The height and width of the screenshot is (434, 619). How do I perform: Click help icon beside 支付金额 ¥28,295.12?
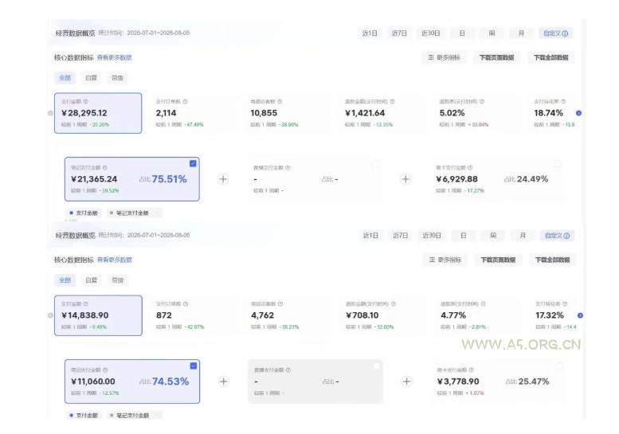tap(86, 101)
